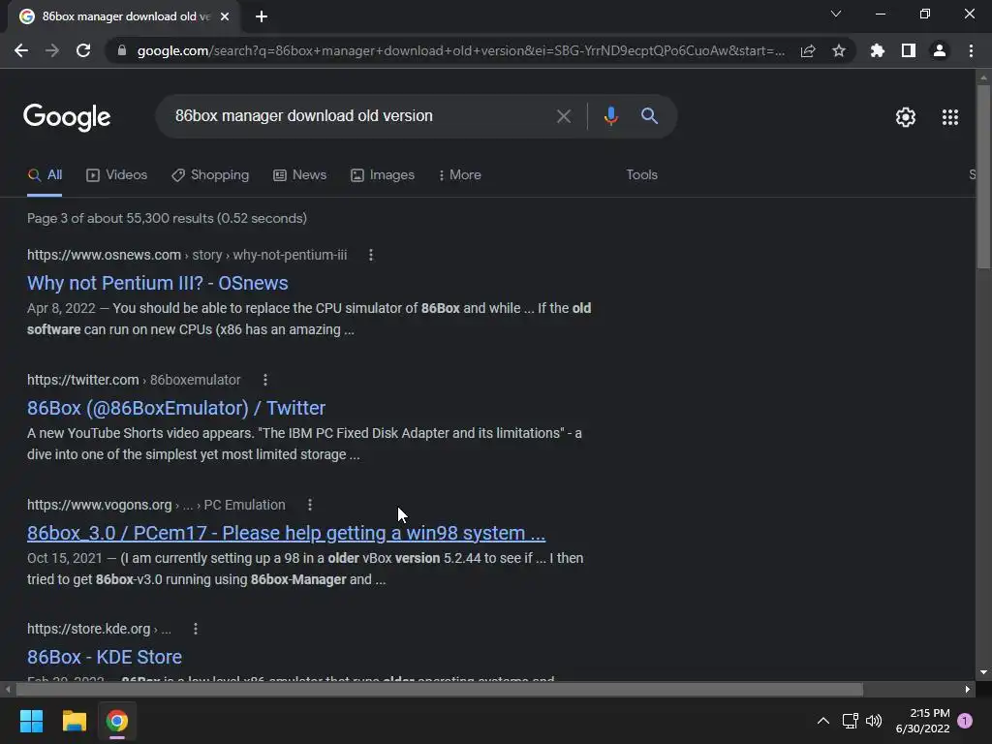The image size is (992, 744).
Task: Open vogons.org result options menu
Action: tap(309, 505)
